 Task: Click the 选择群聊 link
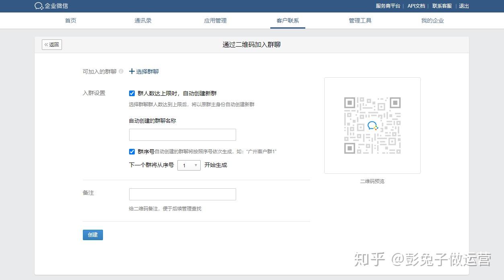[x=148, y=72]
